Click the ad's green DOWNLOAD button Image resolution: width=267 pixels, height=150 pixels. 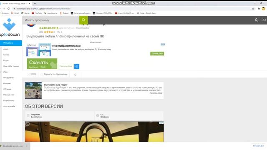tap(157, 54)
